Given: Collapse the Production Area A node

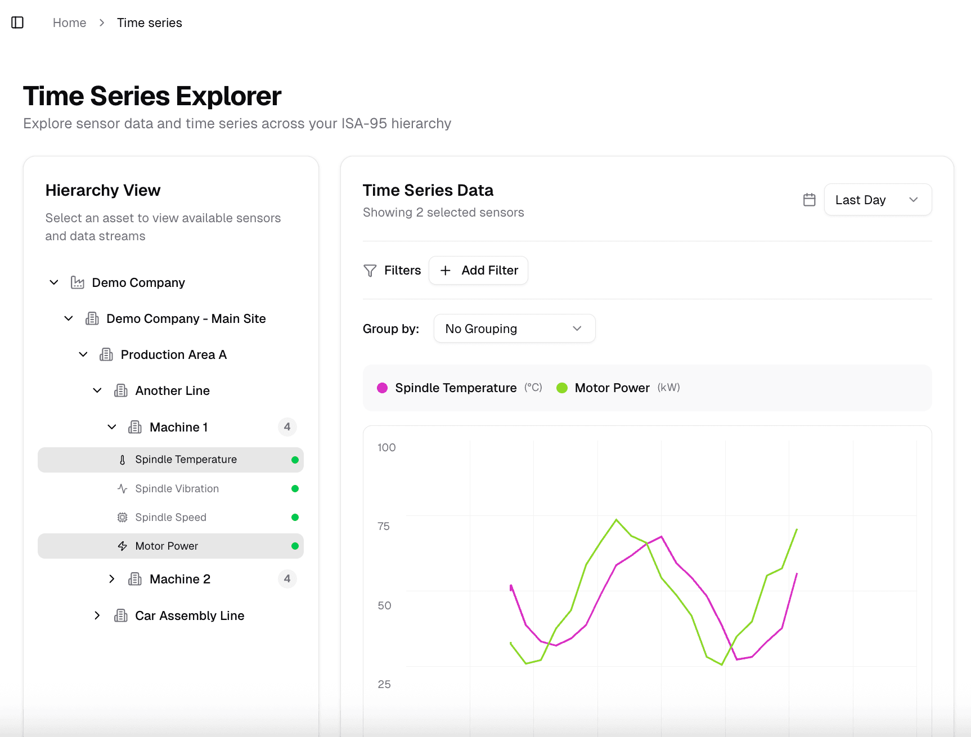Looking at the screenshot, I should (83, 354).
